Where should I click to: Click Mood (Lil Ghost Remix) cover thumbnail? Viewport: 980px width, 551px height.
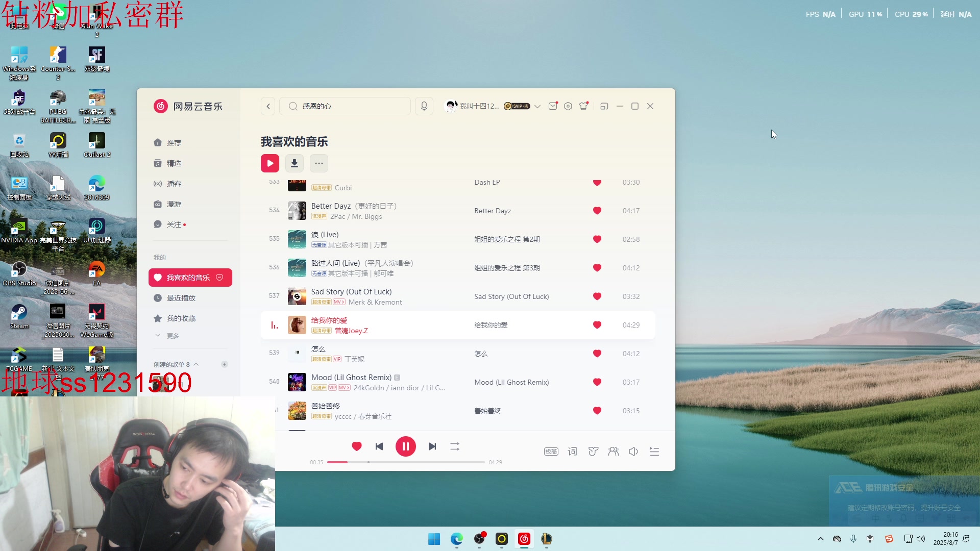297,382
